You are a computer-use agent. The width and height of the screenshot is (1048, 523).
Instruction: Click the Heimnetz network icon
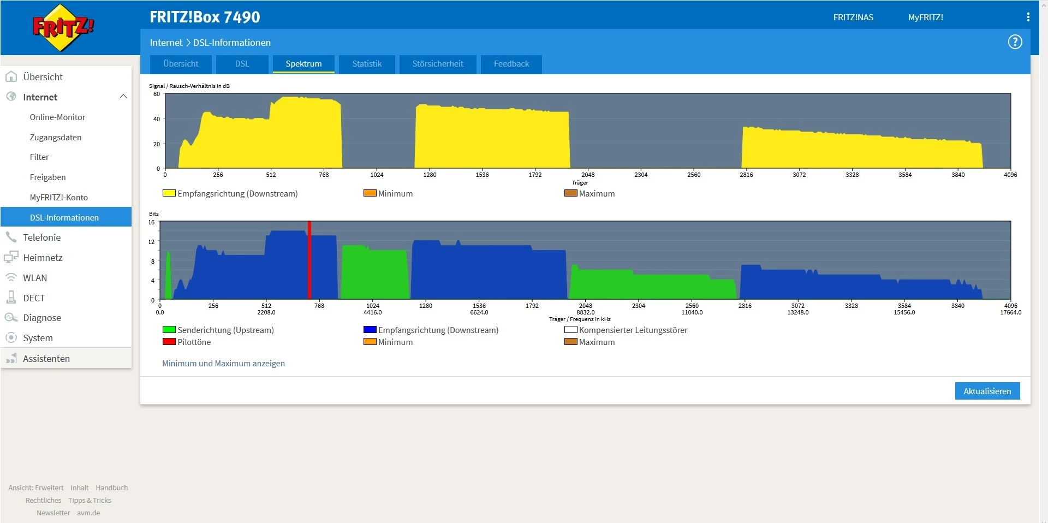coord(11,258)
